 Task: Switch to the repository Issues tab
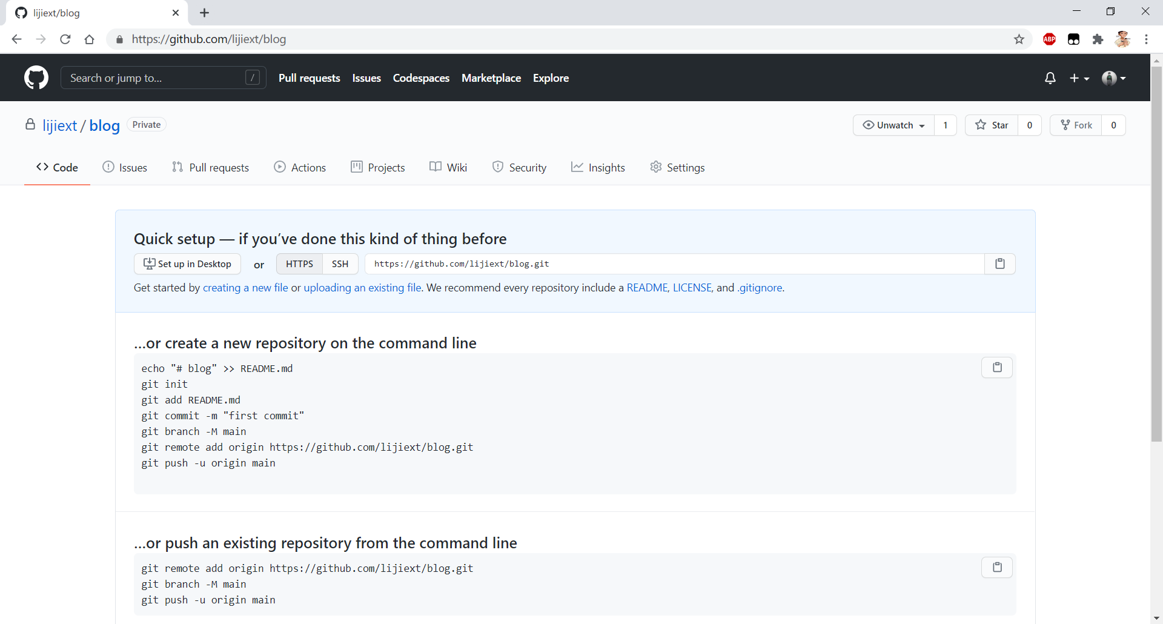click(x=125, y=167)
